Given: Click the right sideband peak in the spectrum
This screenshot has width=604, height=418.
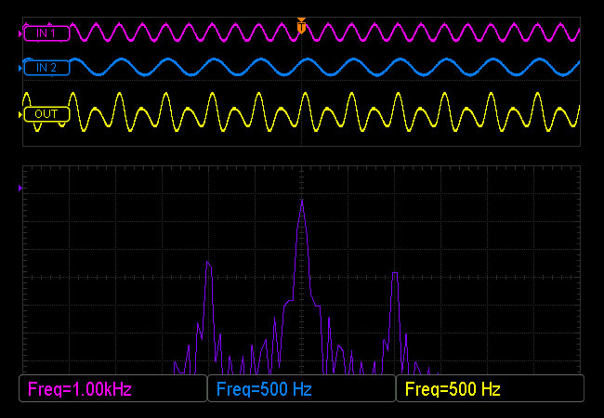Looking at the screenshot, I should tap(395, 274).
